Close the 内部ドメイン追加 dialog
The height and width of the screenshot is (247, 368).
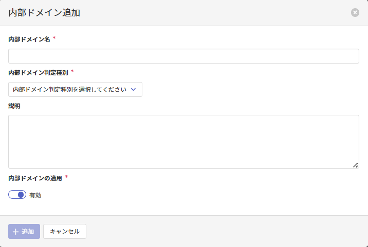(355, 12)
